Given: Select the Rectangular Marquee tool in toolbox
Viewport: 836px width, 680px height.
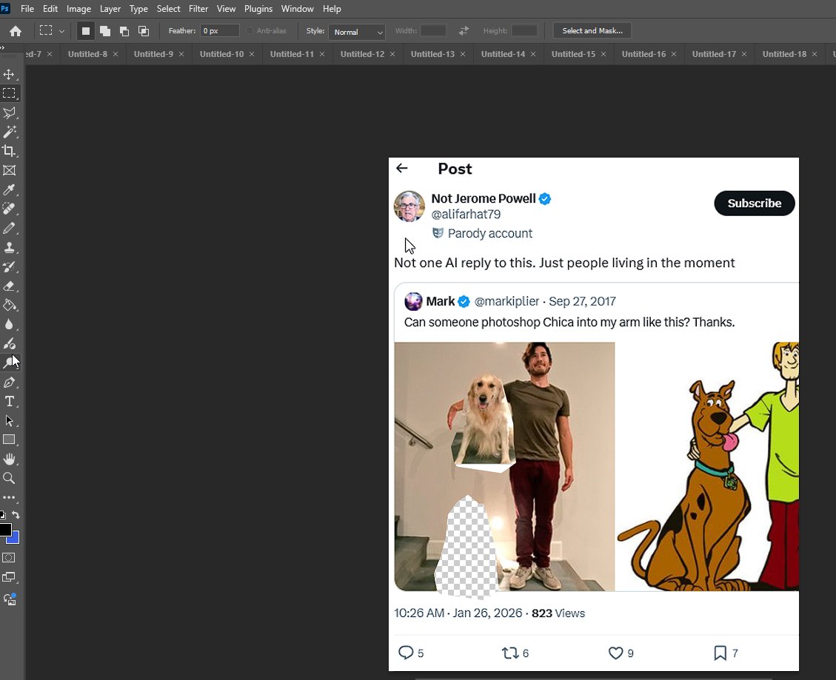Looking at the screenshot, I should tap(9, 93).
